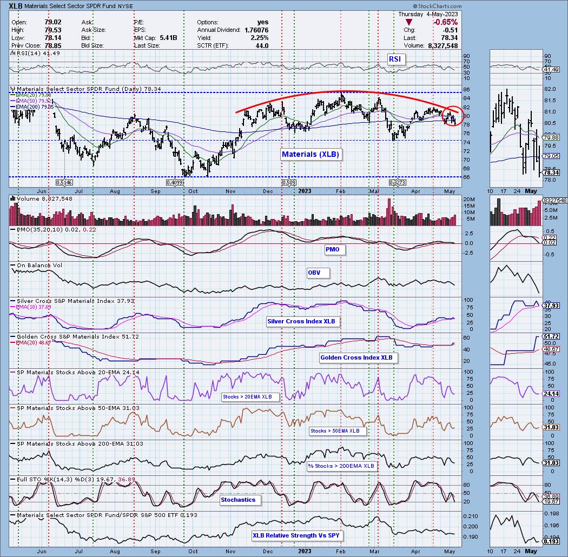This screenshot has width=568, height=557.
Task: Click the 41.49 RSI value tag in zoom panel
Action: 552,70
